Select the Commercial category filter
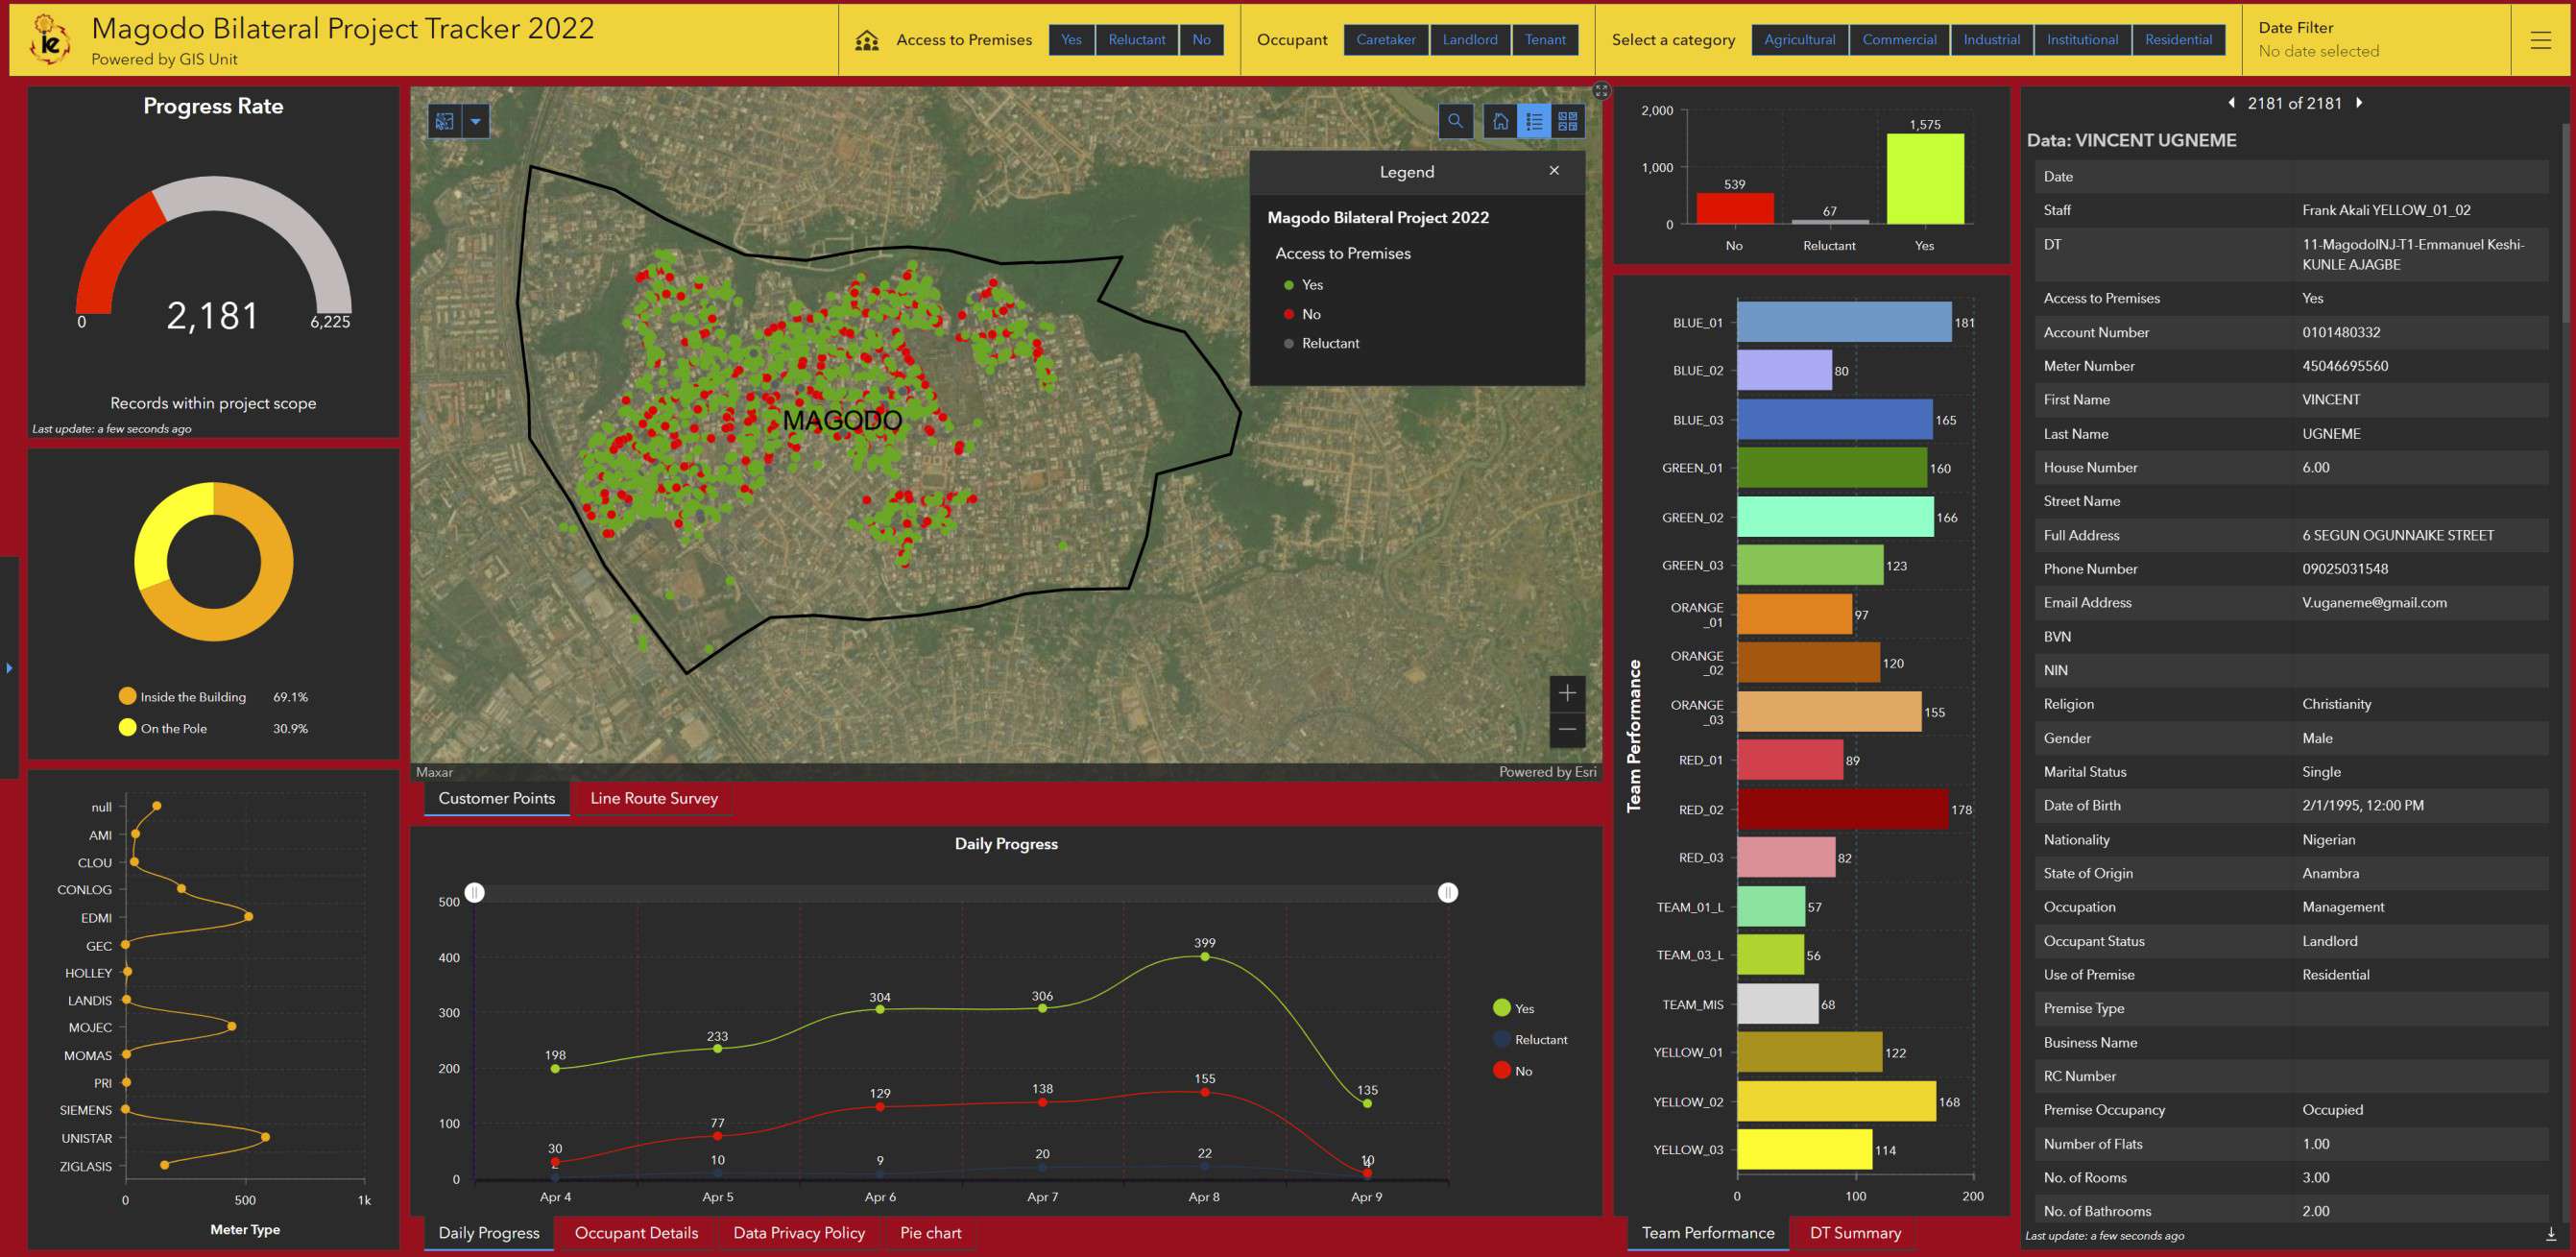Image resolution: width=2576 pixels, height=1257 pixels. 1899,40
